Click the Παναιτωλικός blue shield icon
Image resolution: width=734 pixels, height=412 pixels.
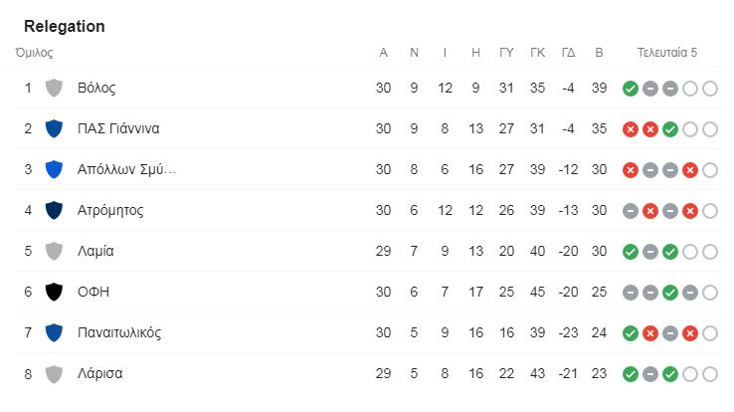pos(54,332)
